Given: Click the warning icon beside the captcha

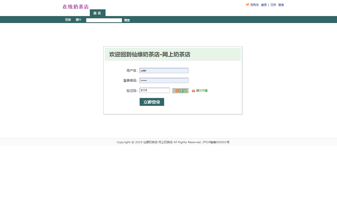Looking at the screenshot, I should 193,91.
